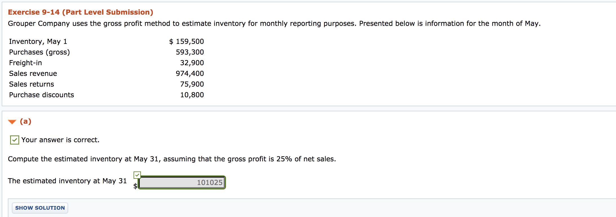Collapse section (a) using its disclosure triangle
This screenshot has width=616, height=217.
(12, 121)
